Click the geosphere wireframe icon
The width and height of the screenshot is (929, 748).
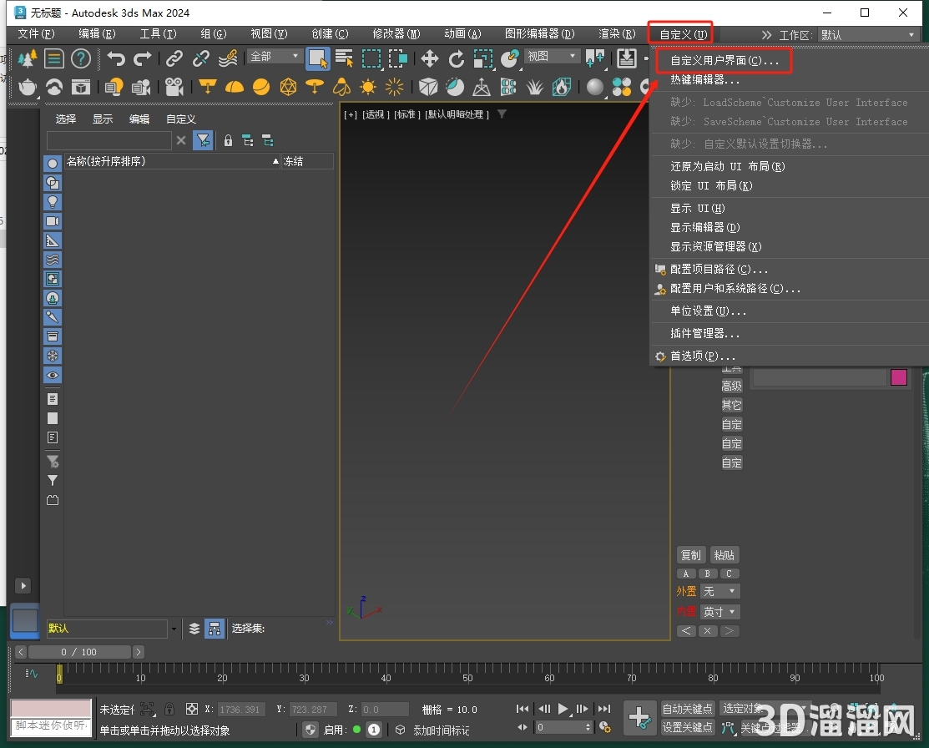tap(288, 87)
